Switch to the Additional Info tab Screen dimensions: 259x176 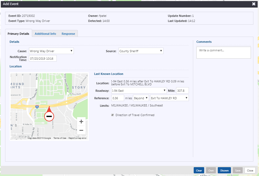(x=45, y=34)
